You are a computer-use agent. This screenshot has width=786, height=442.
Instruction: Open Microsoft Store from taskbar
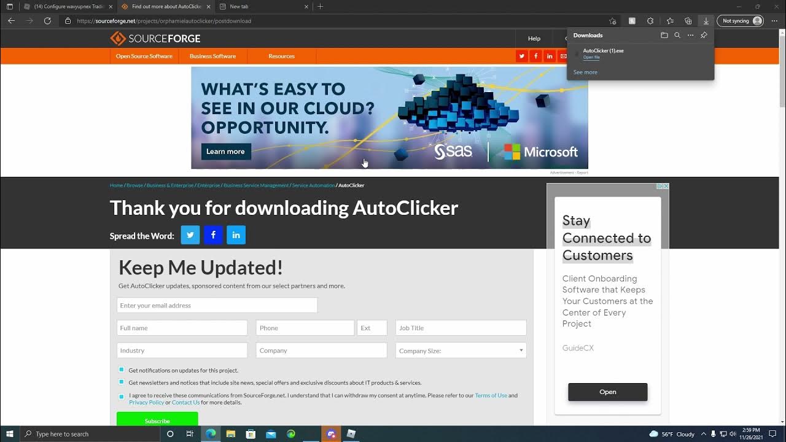click(251, 434)
